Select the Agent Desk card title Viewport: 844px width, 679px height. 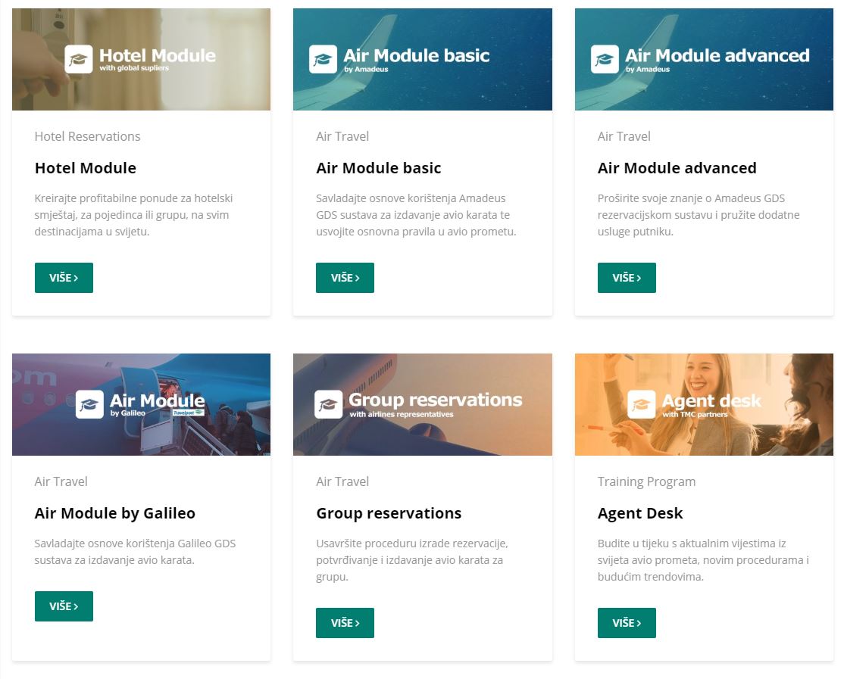(x=640, y=513)
